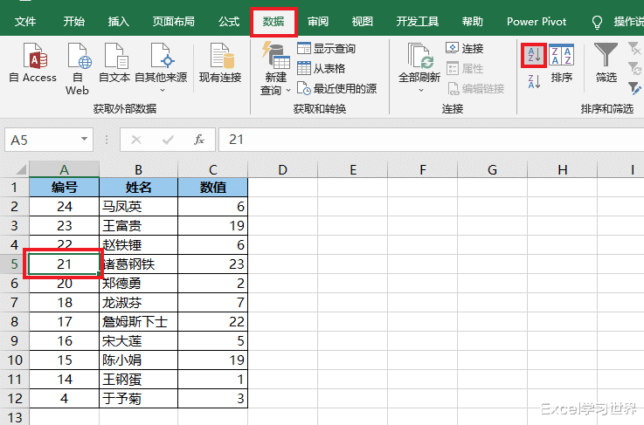Select the Data (数据) tab

point(274,22)
